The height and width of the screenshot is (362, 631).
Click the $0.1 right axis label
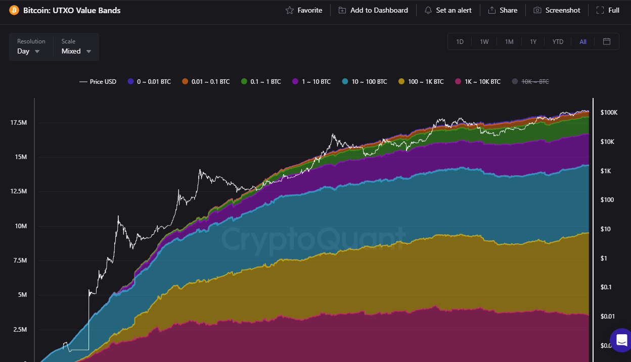606,287
